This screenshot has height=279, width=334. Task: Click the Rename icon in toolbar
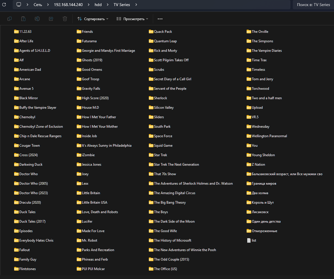(37, 19)
